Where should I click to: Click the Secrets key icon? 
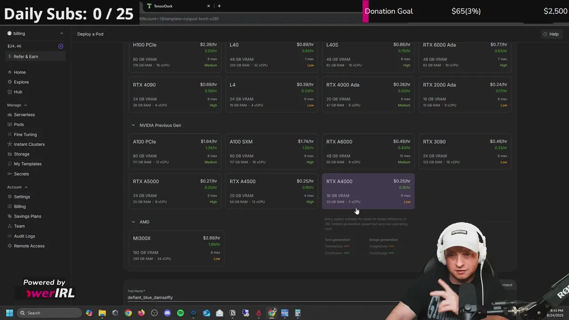pos(9,174)
